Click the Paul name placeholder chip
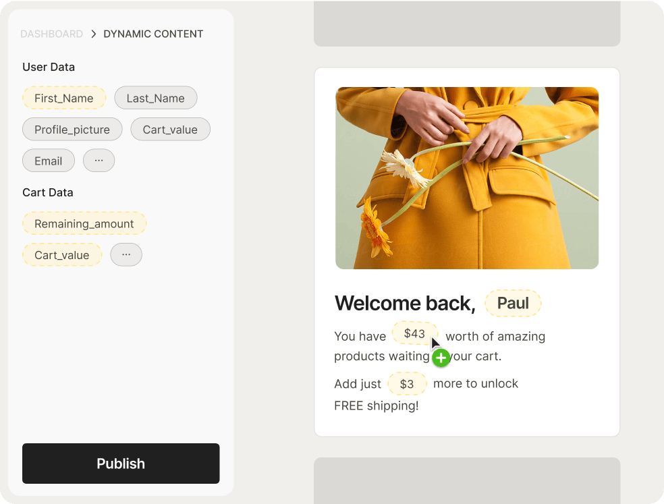The height and width of the screenshot is (504, 664). coord(513,303)
